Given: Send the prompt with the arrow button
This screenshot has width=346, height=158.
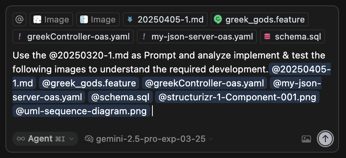Looking at the screenshot, I should coord(325,139).
